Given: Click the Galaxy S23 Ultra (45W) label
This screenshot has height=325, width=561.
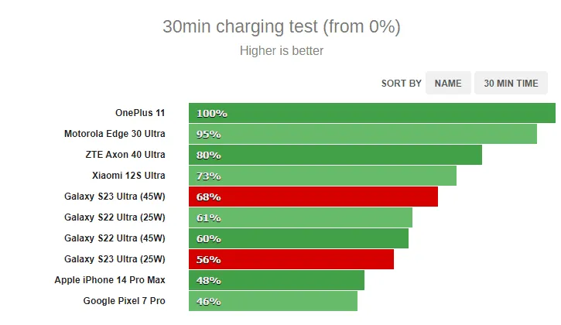Looking at the screenshot, I should (x=115, y=197).
